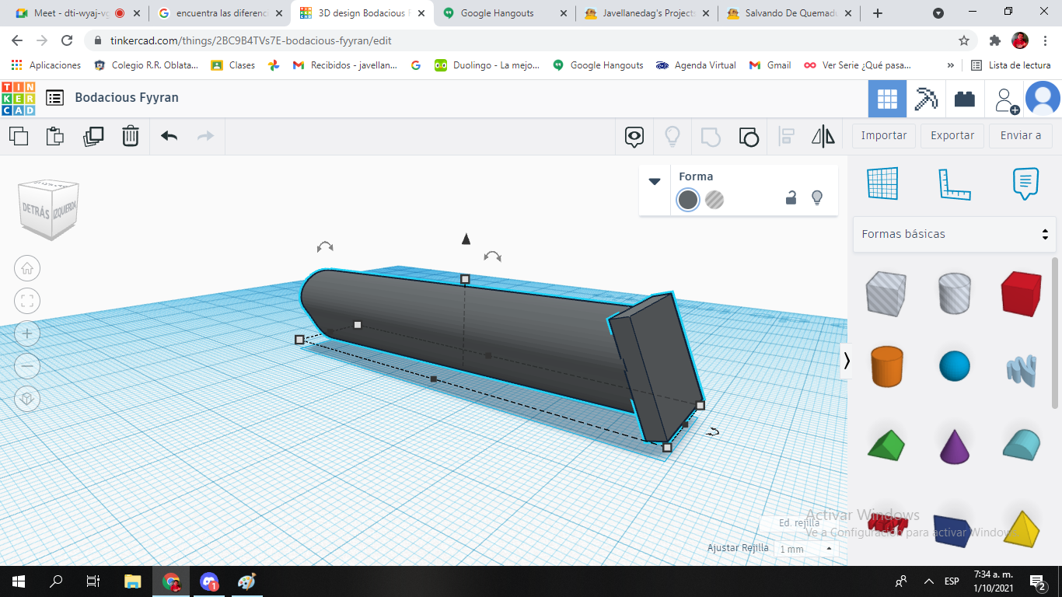Click the Exportar button

(x=952, y=135)
